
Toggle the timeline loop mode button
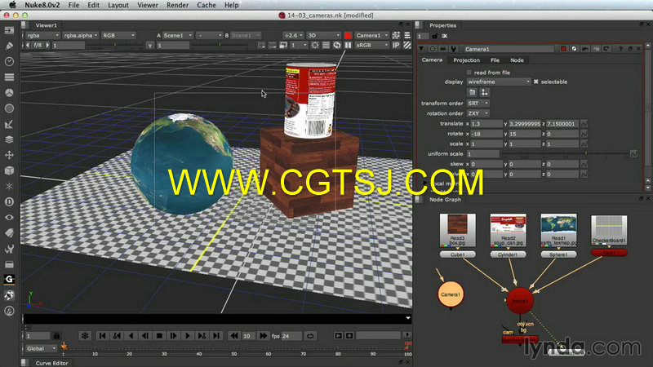[310, 336]
